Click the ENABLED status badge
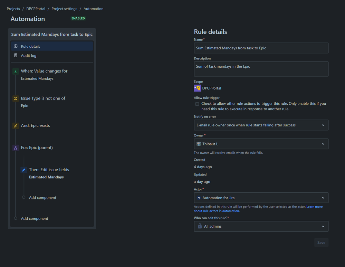 (x=78, y=19)
